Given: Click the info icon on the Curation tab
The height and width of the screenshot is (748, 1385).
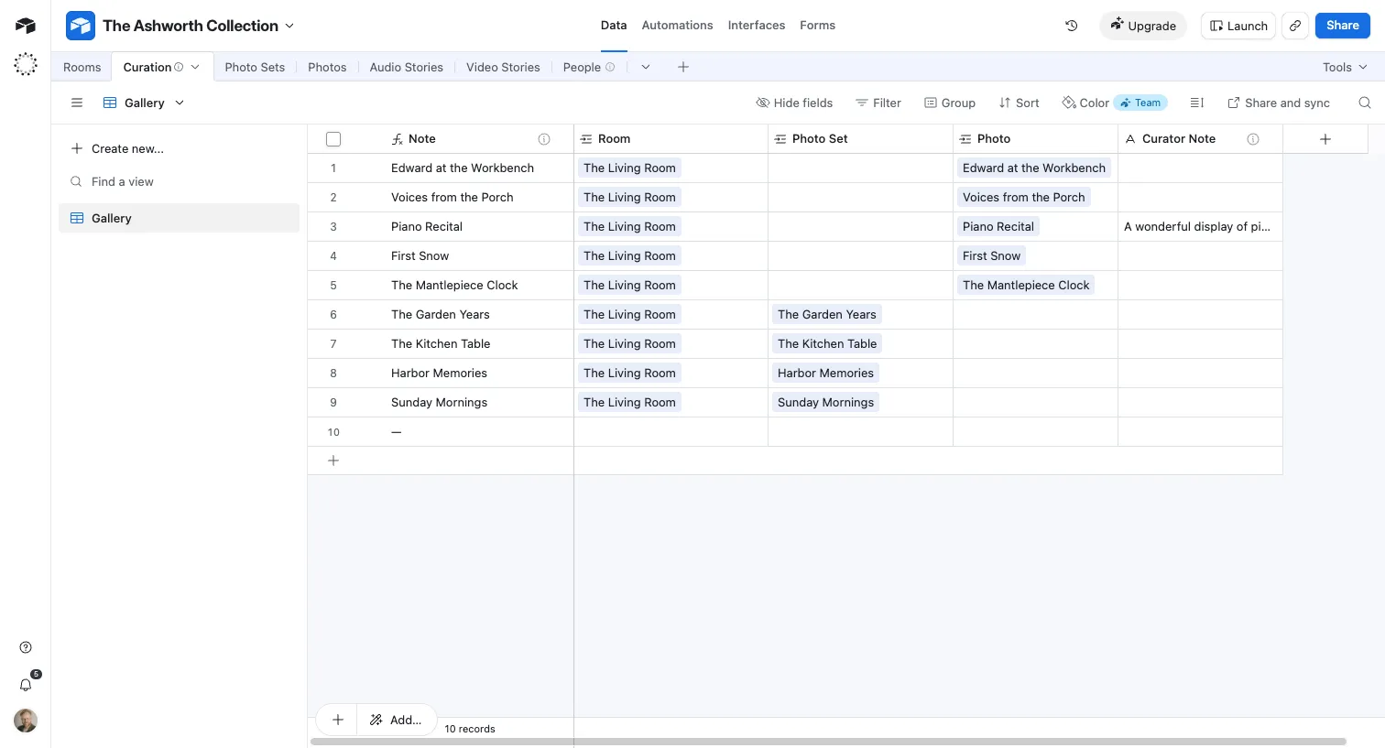Looking at the screenshot, I should 179,67.
